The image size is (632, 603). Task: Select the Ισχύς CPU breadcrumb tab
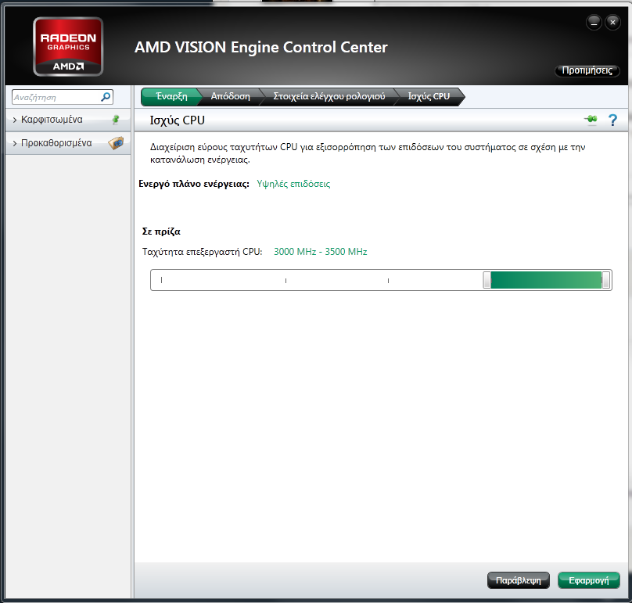429,97
